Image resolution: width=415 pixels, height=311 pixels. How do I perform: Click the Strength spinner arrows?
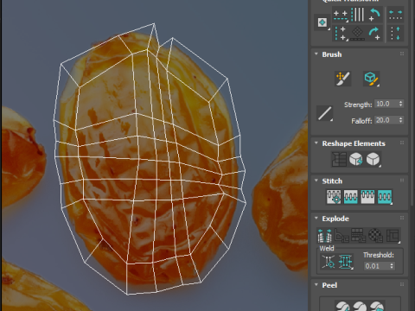400,104
